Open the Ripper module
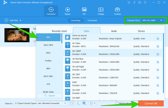168x108 pixels. [x=67, y=11]
